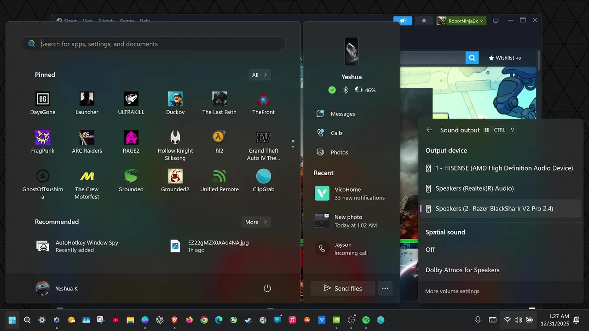
Task: Set spatial sound to Off
Action: (500, 250)
